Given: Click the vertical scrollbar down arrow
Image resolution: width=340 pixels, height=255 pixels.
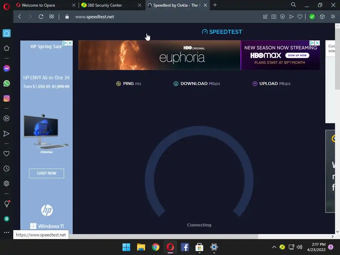Looking at the screenshot, I should coord(337,231).
